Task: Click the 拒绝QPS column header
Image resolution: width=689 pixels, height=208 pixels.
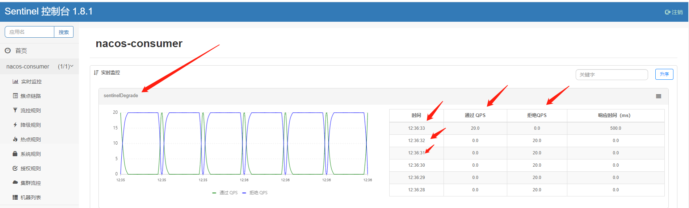Action: tap(537, 115)
